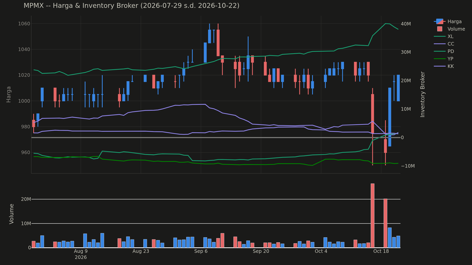472x265 pixels.
Task: Click the Volume axis title
Action: 12,214
